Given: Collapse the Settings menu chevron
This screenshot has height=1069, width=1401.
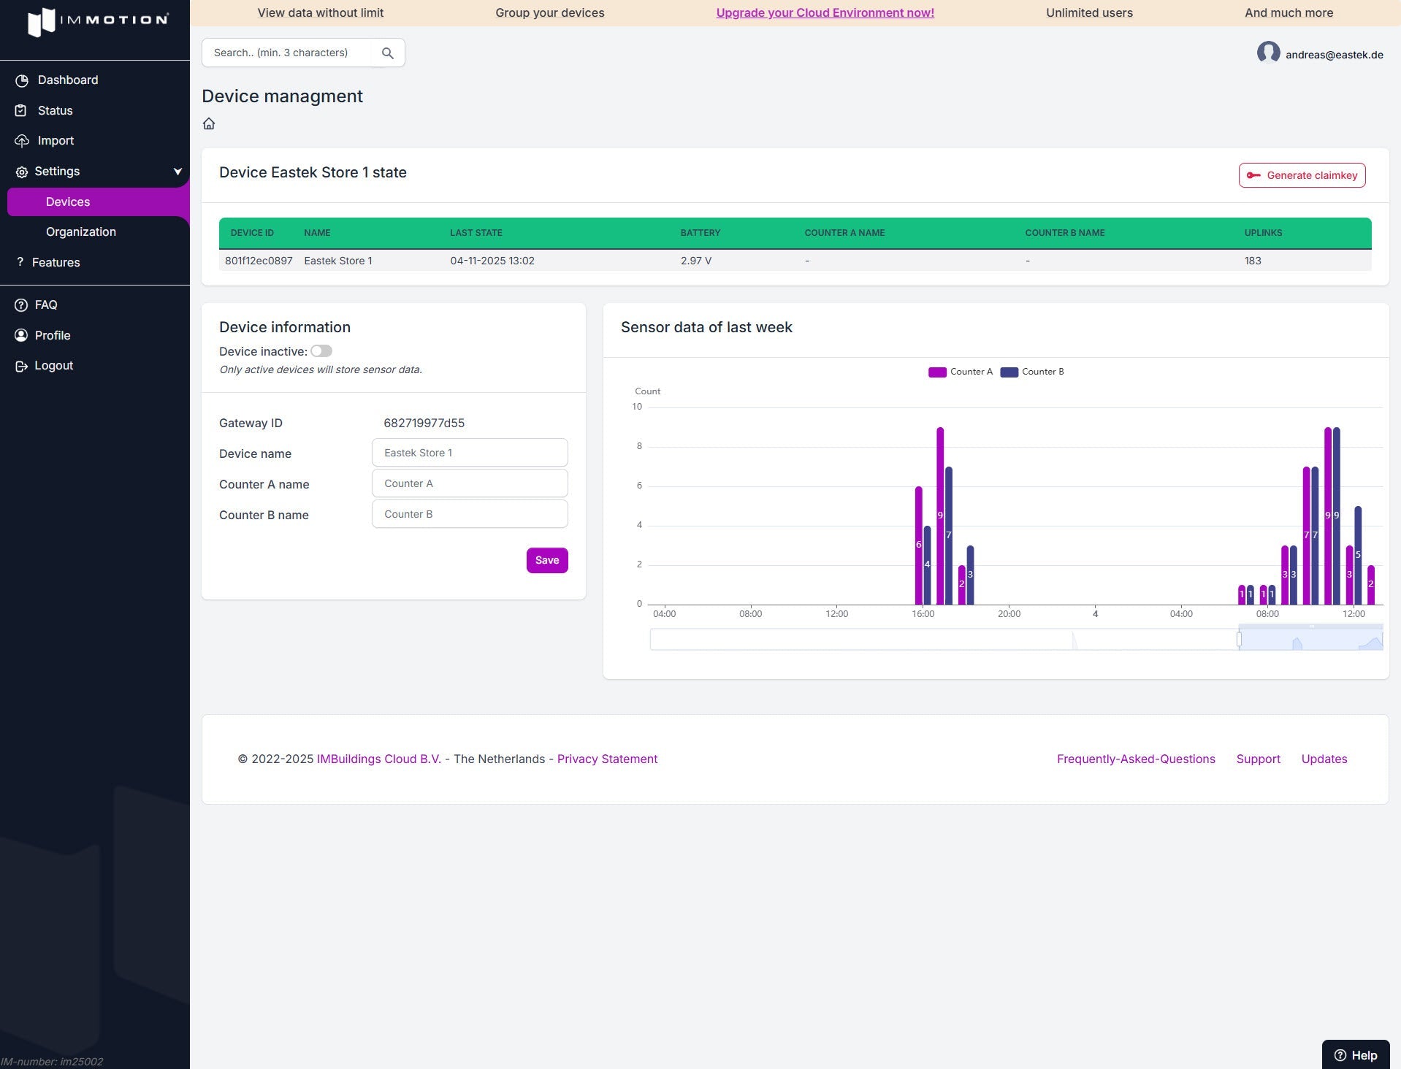Looking at the screenshot, I should (177, 171).
